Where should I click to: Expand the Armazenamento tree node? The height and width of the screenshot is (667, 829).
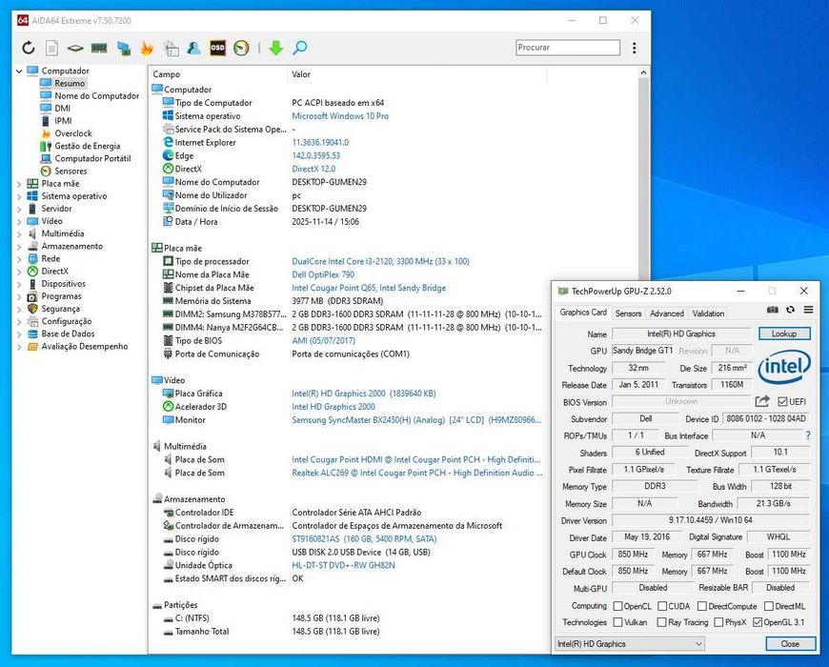[19, 246]
